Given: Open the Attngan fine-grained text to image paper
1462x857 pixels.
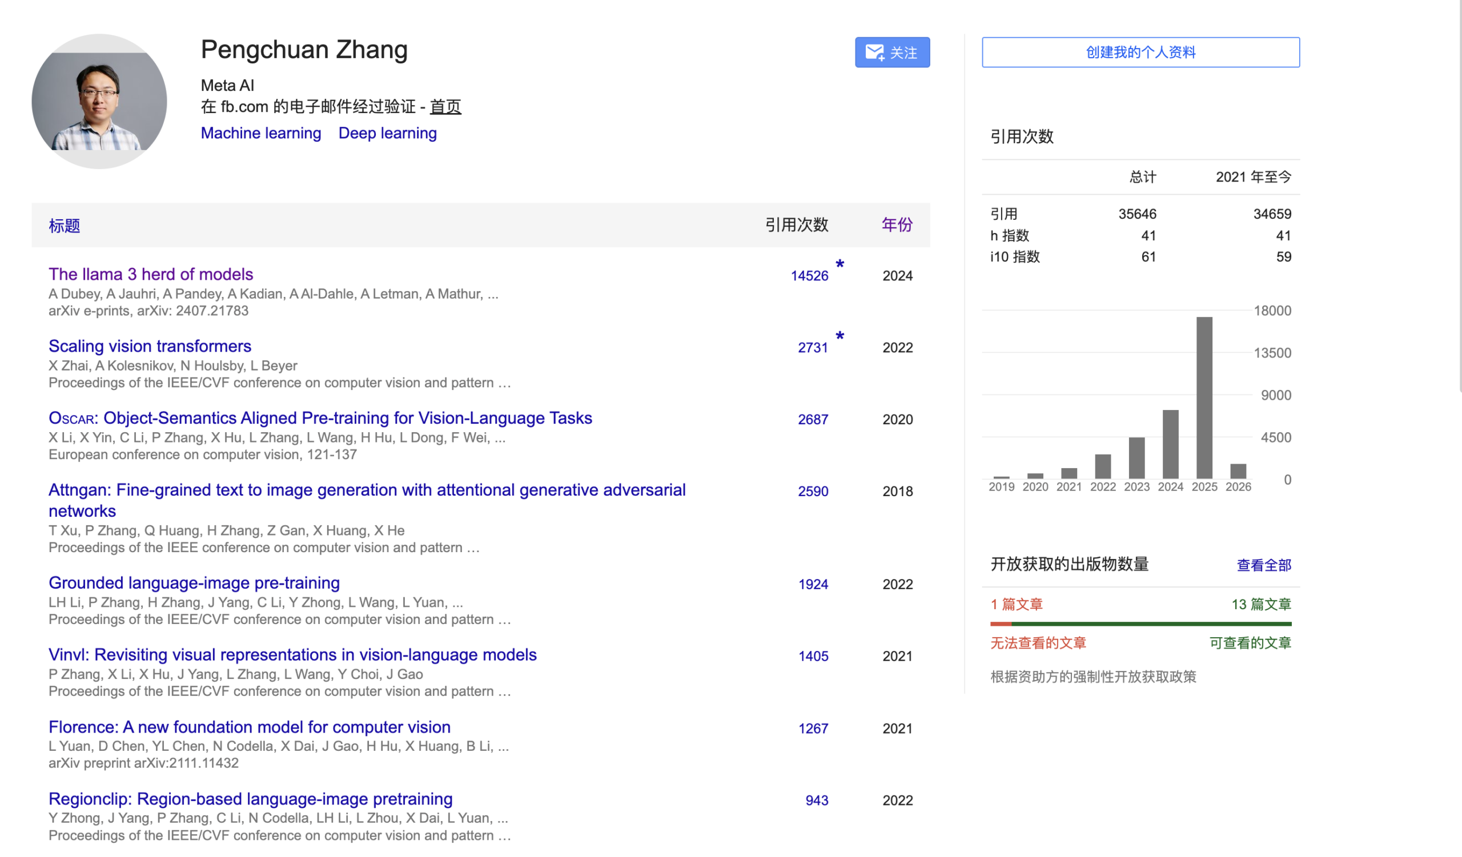Looking at the screenshot, I should point(367,490).
